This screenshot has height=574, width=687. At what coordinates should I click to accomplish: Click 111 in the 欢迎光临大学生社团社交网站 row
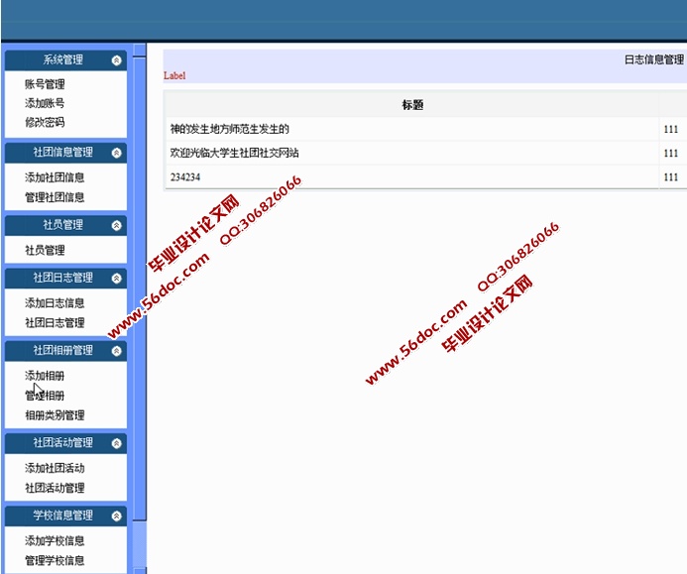point(671,154)
